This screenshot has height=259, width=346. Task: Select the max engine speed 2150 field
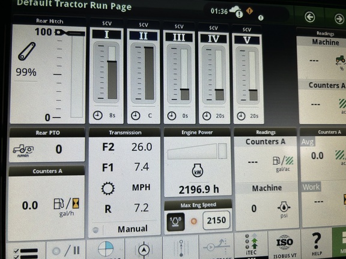216,220
